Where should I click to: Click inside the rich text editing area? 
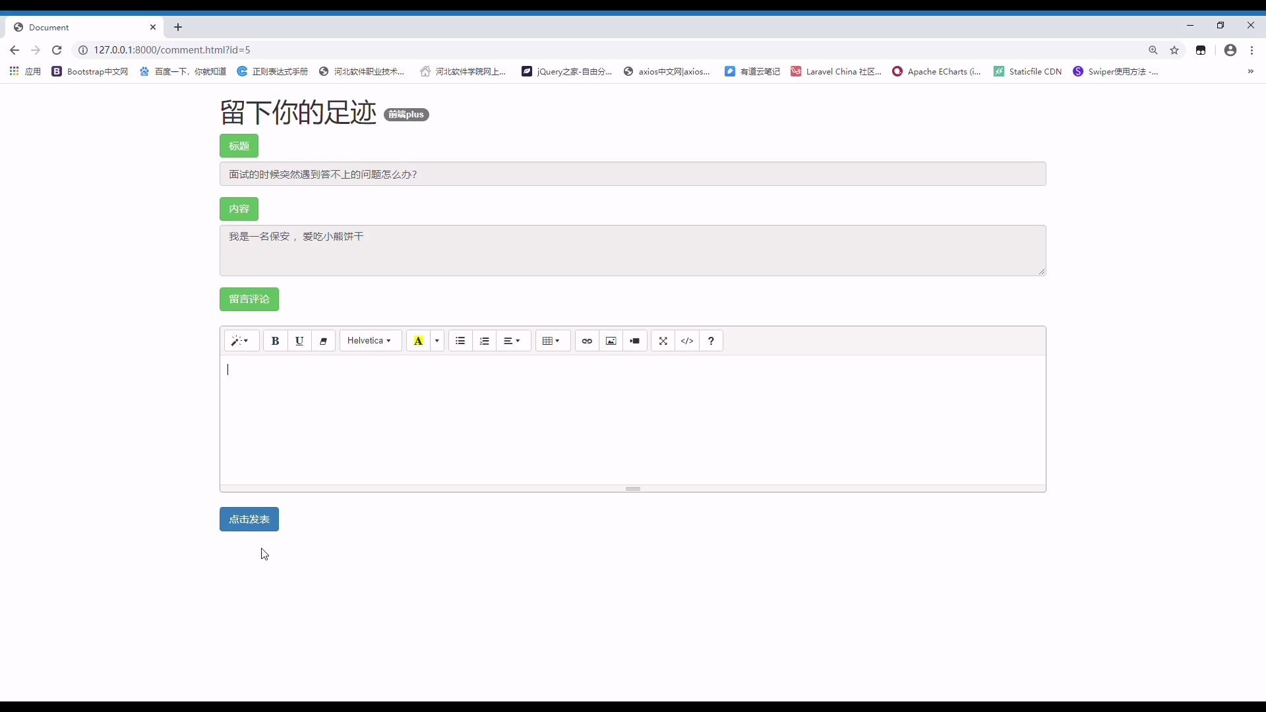633,420
